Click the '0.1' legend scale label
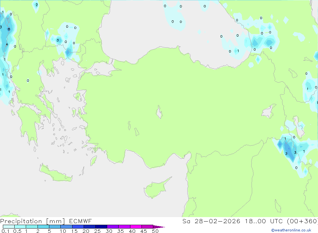This screenshot has width=318, height=233. pyautogui.click(x=5, y=231)
